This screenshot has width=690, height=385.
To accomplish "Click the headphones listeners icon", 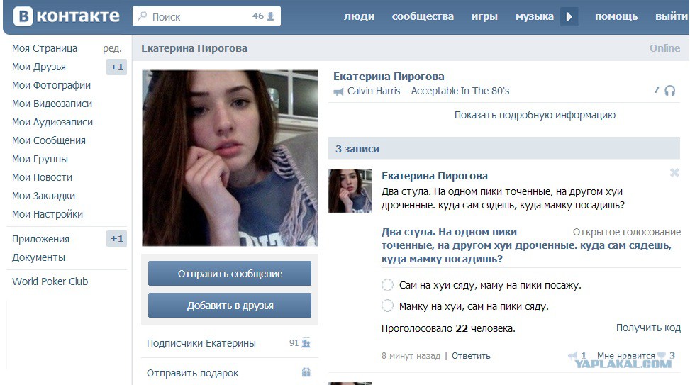I will point(669,91).
